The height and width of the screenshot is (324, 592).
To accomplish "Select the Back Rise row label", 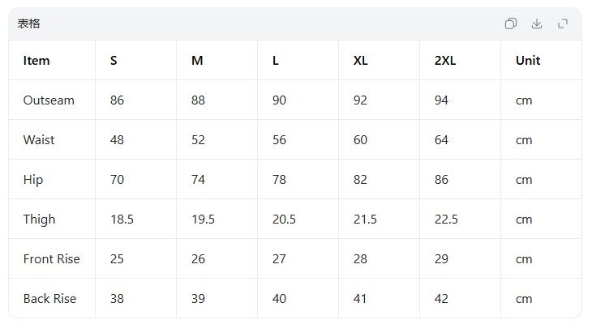I will tap(49, 299).
